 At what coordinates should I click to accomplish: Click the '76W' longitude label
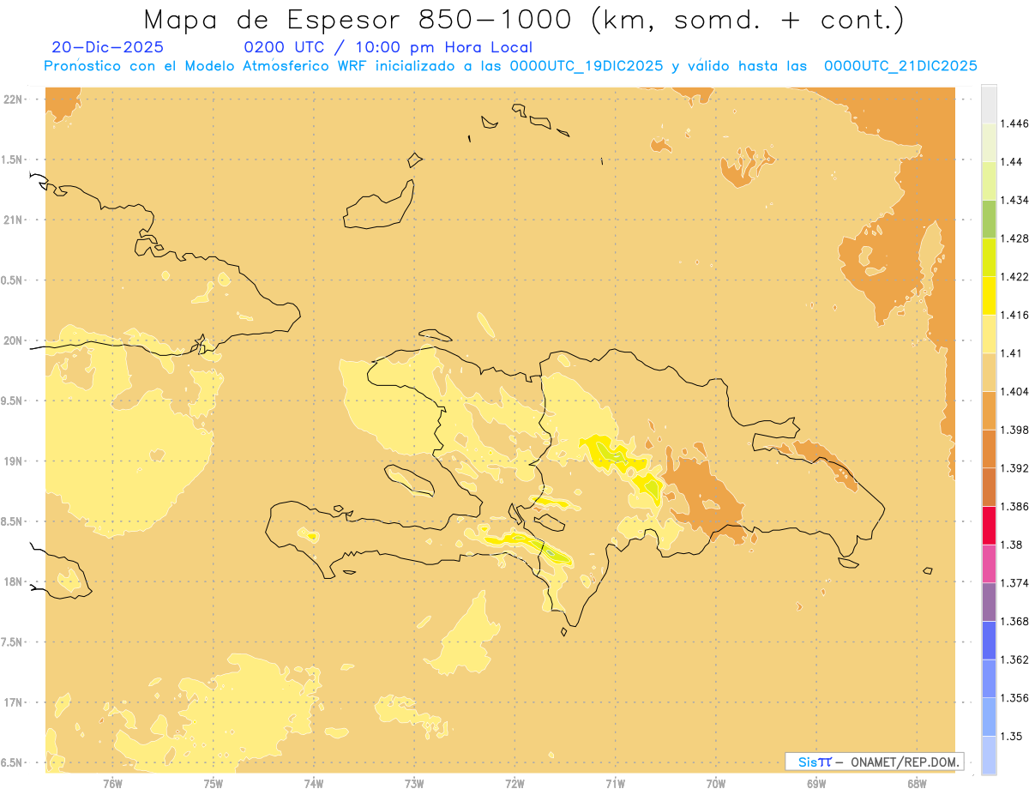112,784
